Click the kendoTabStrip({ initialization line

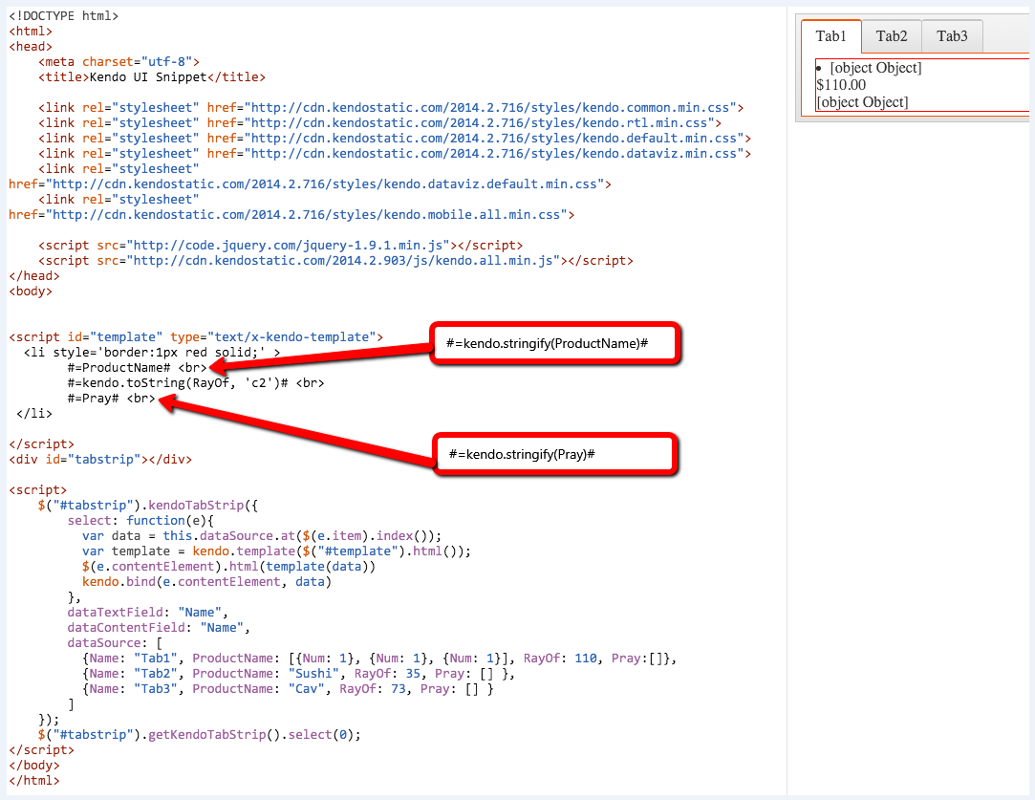point(148,506)
